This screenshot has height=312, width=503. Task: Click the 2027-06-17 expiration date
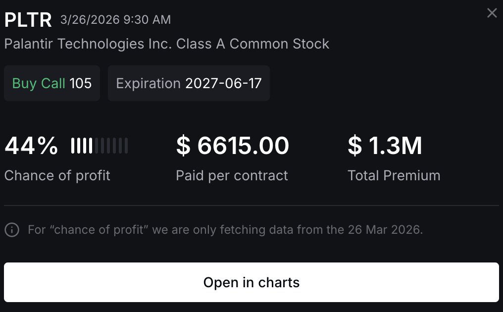(223, 83)
